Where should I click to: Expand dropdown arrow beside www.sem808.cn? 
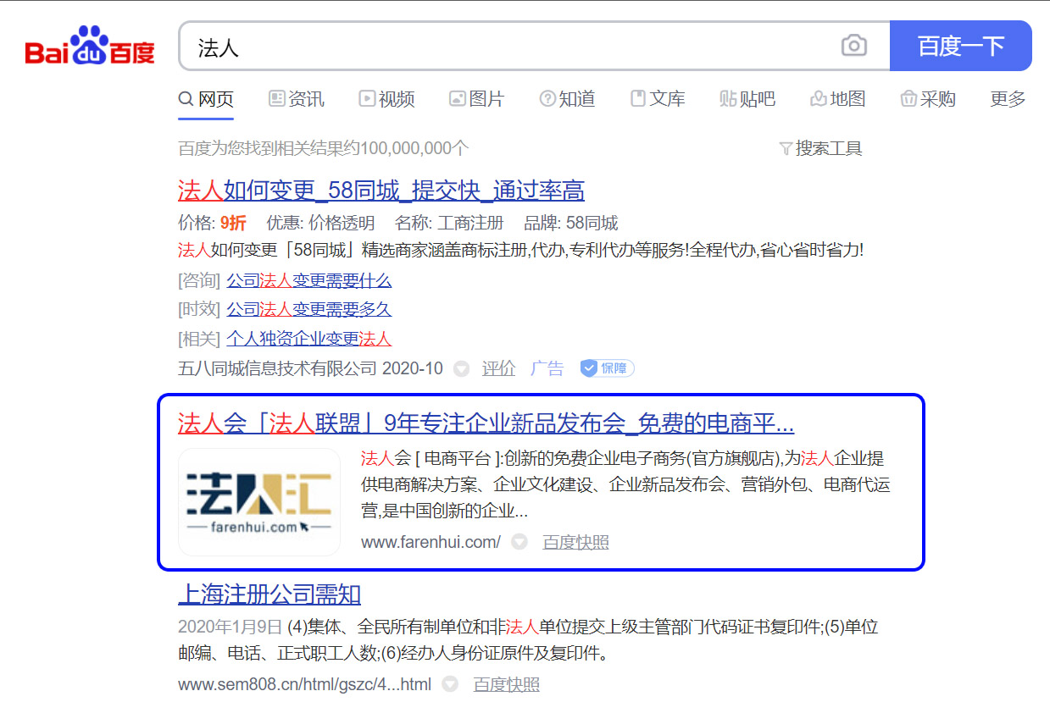point(450,684)
